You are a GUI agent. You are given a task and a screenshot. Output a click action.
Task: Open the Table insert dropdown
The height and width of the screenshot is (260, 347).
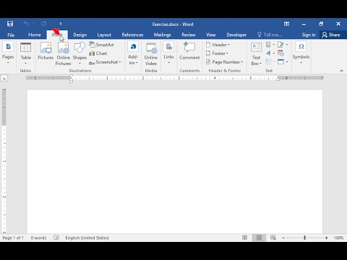[x=25, y=53]
